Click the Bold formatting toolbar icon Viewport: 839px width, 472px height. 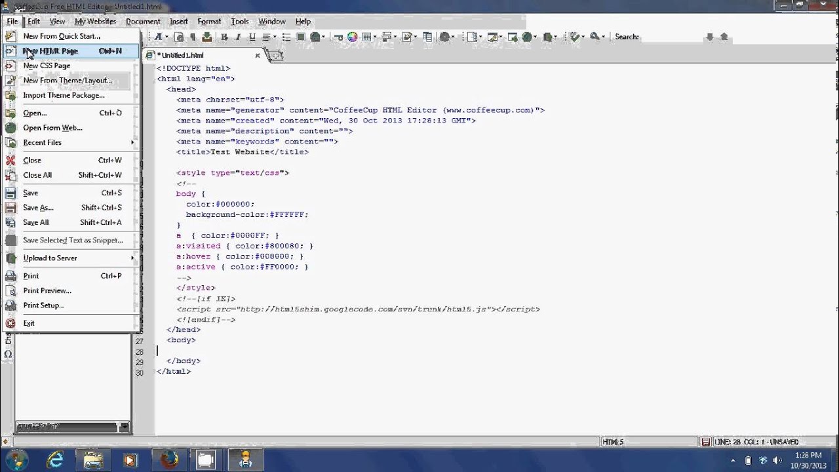point(224,37)
